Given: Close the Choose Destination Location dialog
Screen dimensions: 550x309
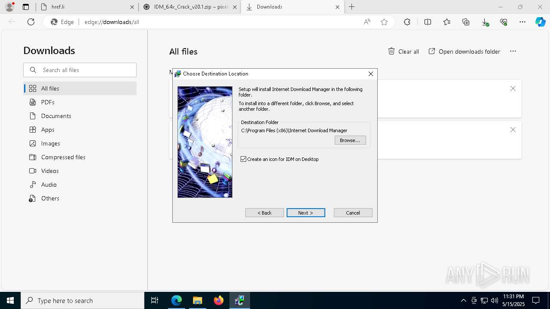Looking at the screenshot, I should (x=370, y=74).
